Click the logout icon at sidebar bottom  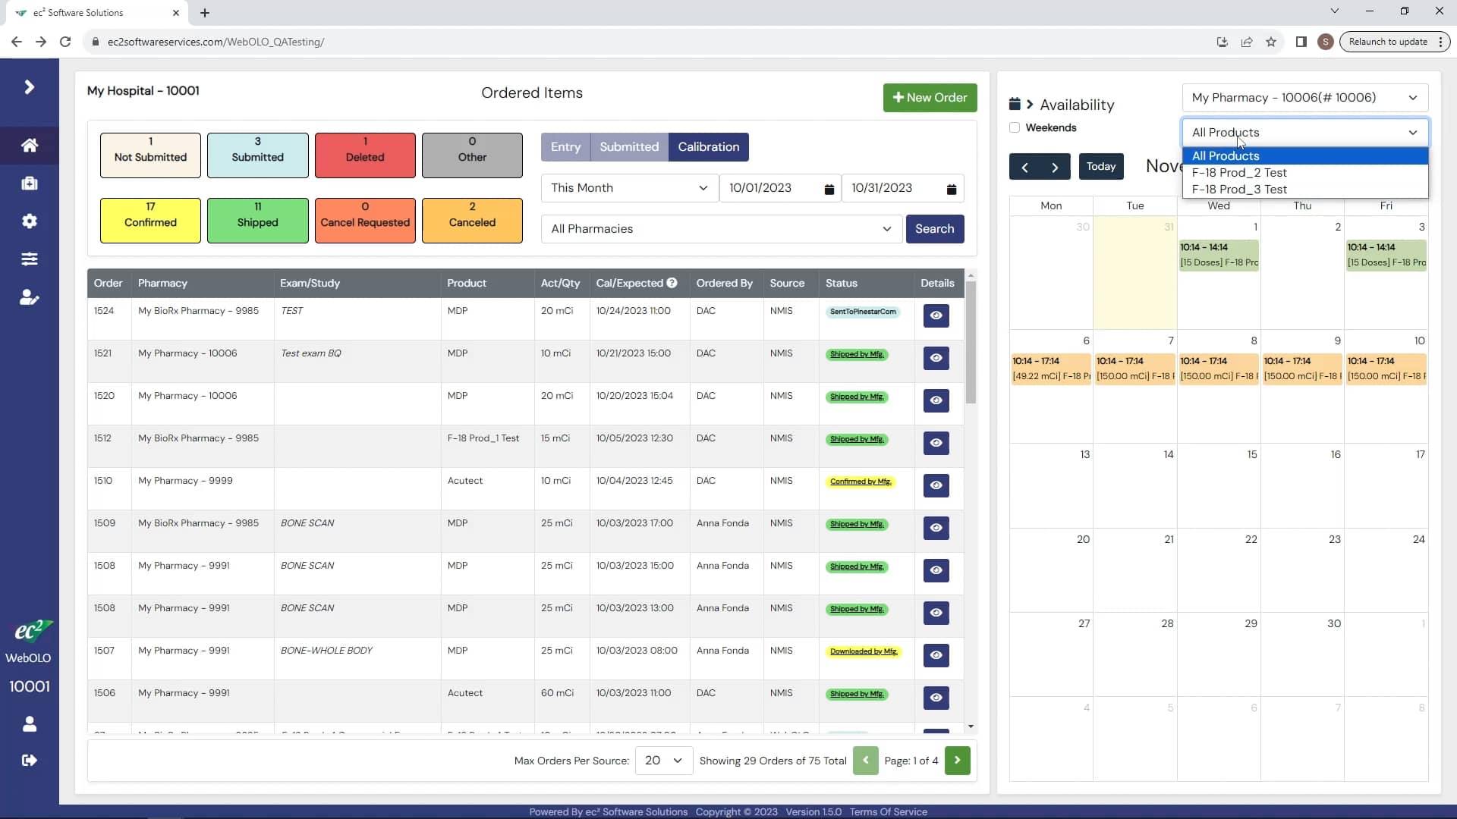30,761
